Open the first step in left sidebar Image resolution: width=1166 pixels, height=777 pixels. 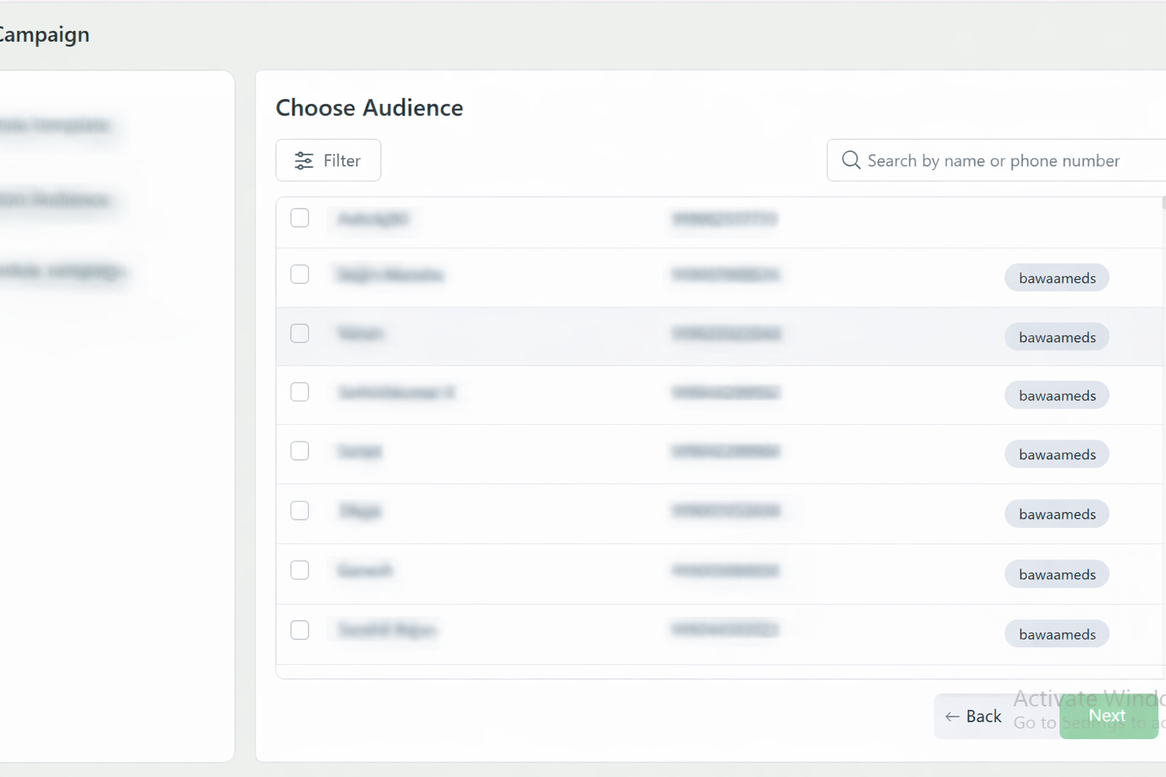55,125
